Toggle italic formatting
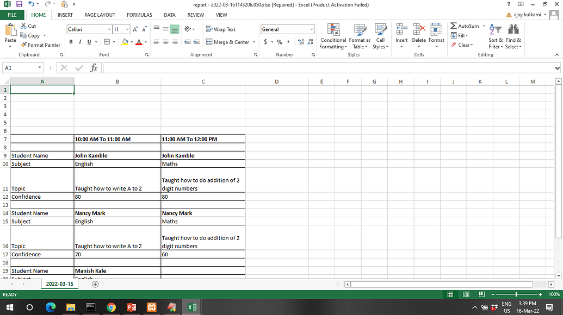 pos(79,41)
